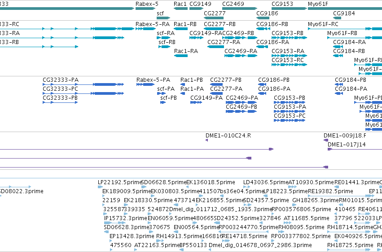
Task: Click EST label EK136018.5prime
Action: pyautogui.click(x=211, y=182)
